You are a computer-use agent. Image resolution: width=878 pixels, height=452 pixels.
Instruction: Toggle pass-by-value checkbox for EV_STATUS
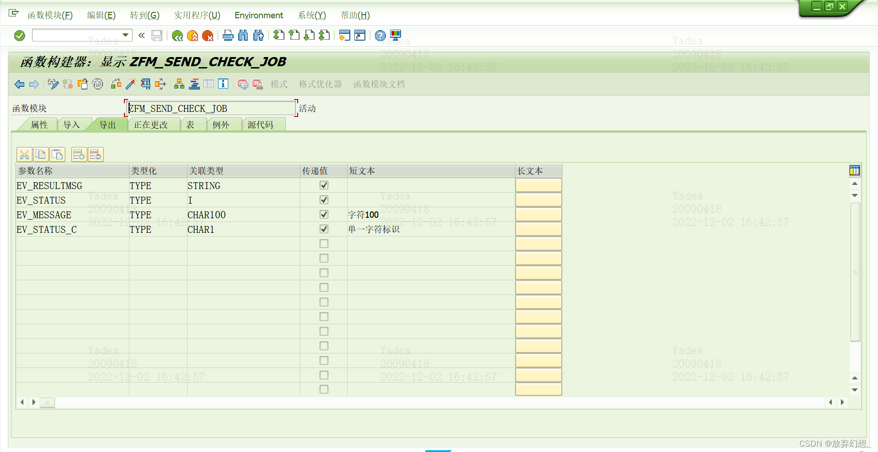pos(324,200)
